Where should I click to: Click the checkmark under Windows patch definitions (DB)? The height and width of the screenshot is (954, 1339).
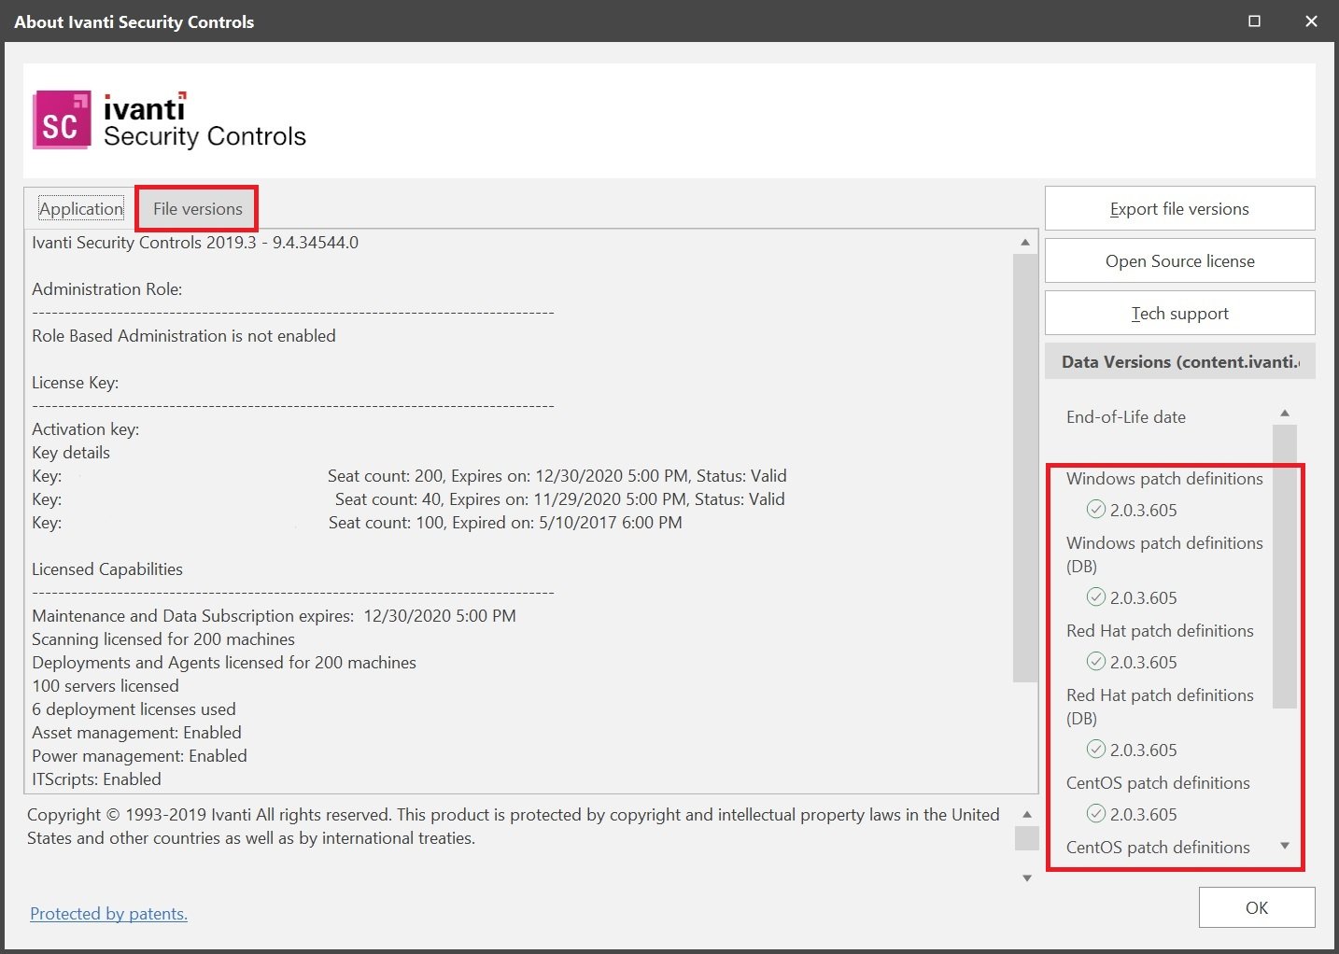(x=1094, y=597)
